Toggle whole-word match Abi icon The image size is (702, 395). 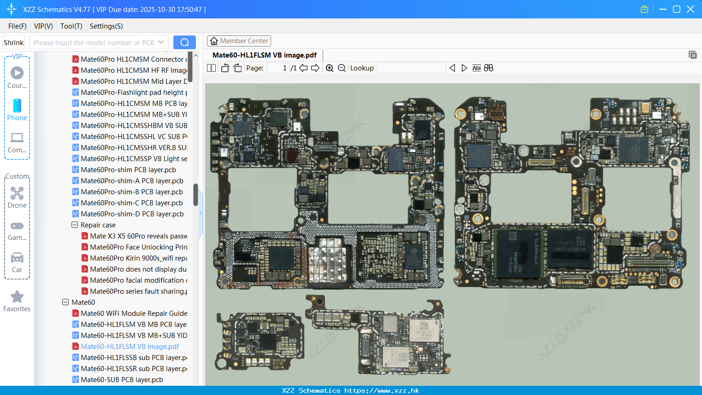click(477, 68)
